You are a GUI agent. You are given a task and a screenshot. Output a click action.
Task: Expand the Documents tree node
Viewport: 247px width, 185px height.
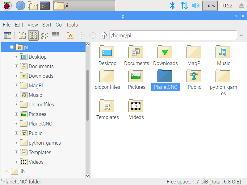(17, 66)
